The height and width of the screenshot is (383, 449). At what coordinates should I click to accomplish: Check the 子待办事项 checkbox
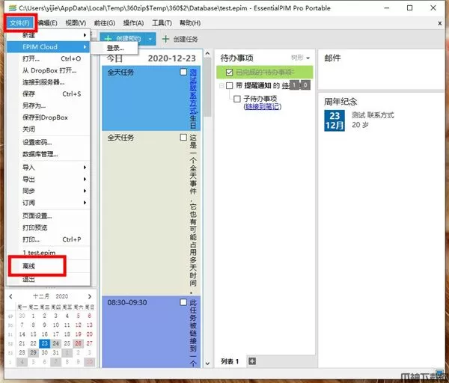tap(236, 99)
